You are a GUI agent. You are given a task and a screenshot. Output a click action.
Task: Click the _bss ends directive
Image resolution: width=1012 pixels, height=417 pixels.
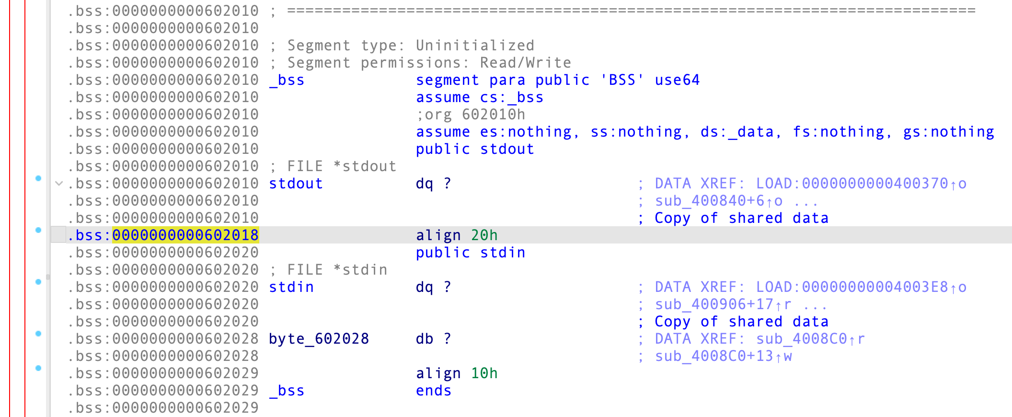pos(433,391)
